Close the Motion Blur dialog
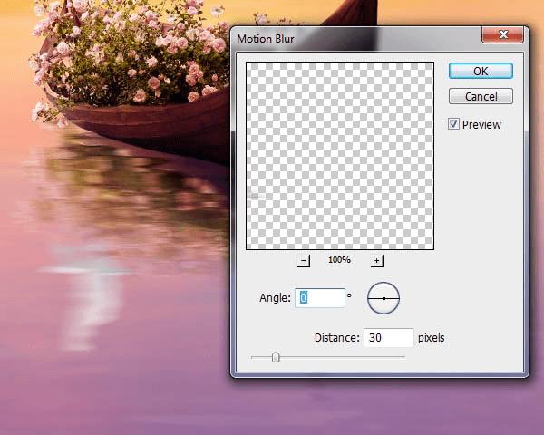This screenshot has height=435, width=544. click(x=502, y=34)
